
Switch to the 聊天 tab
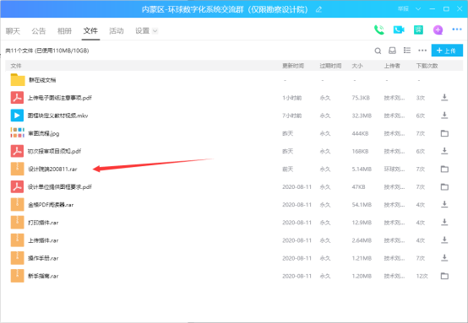(x=13, y=30)
